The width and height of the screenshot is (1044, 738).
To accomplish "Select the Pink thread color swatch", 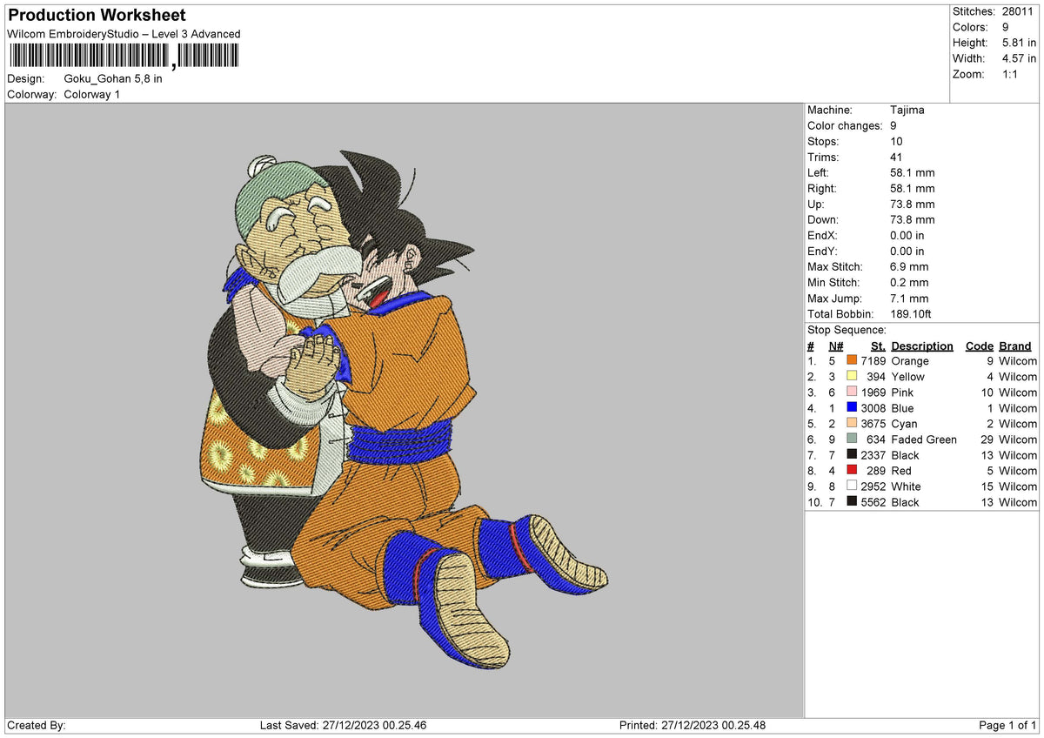I will [852, 392].
